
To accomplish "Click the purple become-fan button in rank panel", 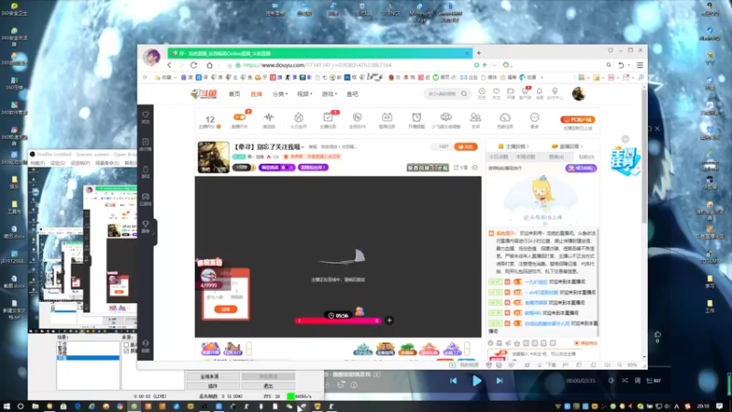I will pyautogui.click(x=581, y=168).
